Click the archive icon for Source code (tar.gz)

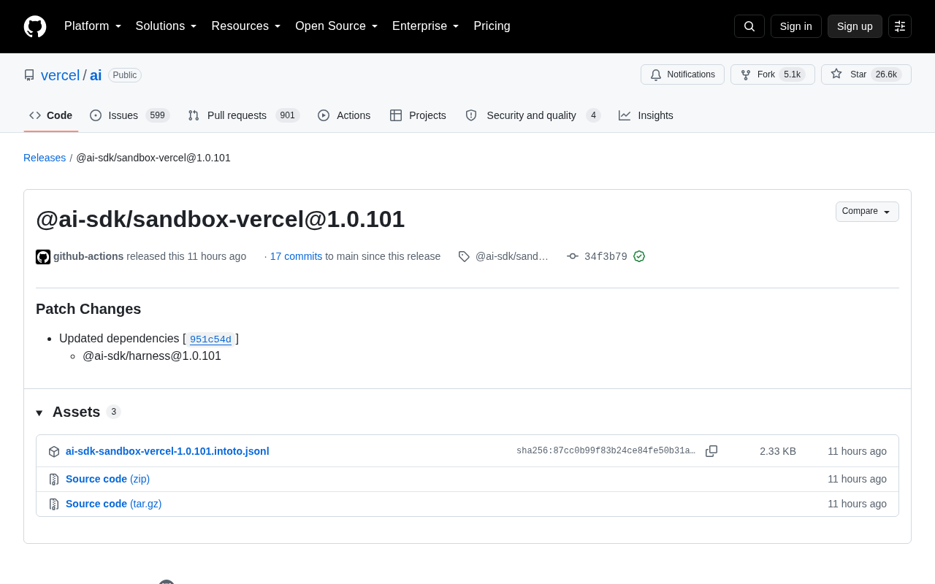tap(54, 504)
